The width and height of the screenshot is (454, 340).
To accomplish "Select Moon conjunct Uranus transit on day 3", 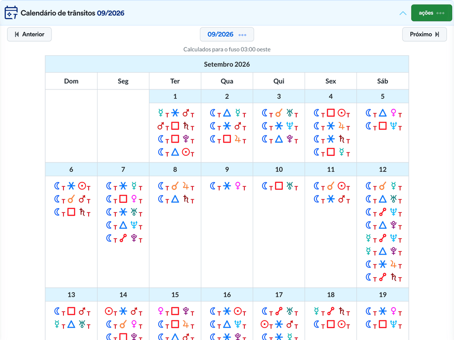I will pos(279,113).
